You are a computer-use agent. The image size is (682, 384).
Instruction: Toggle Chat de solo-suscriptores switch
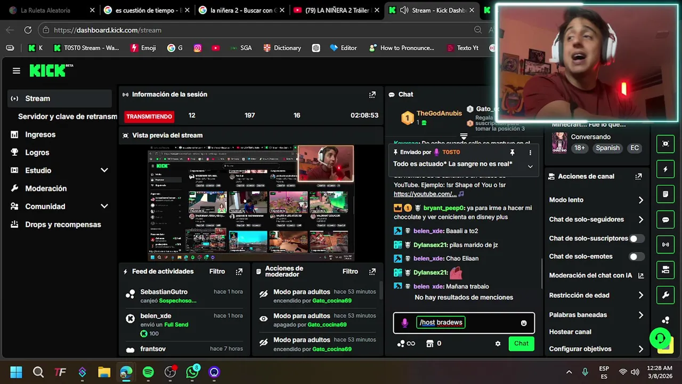pos(636,238)
